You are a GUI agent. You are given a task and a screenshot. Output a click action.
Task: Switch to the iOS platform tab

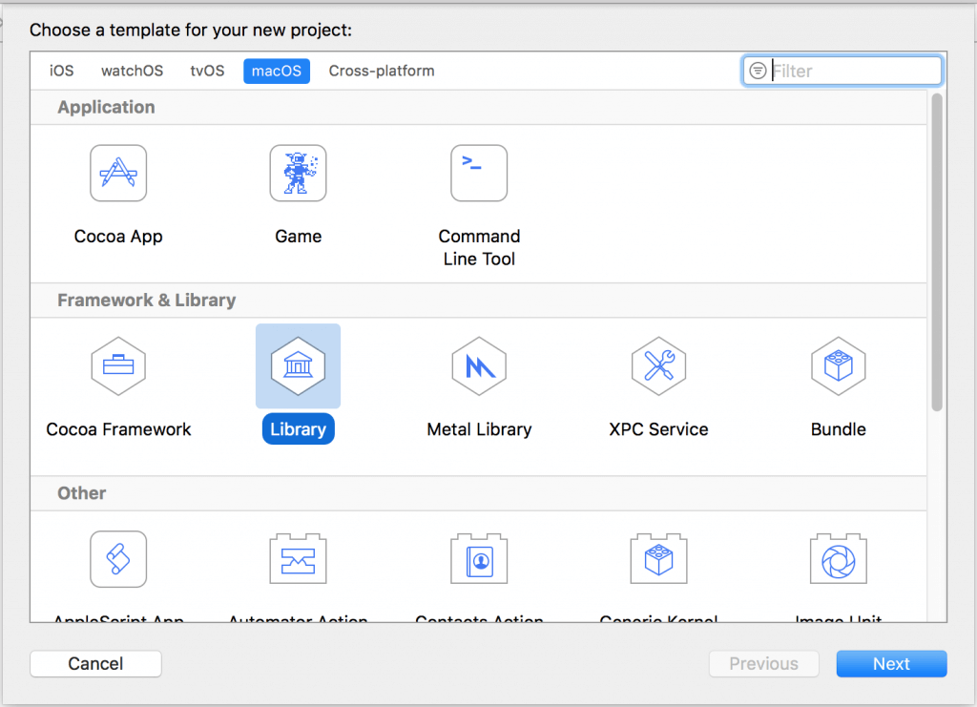(62, 71)
